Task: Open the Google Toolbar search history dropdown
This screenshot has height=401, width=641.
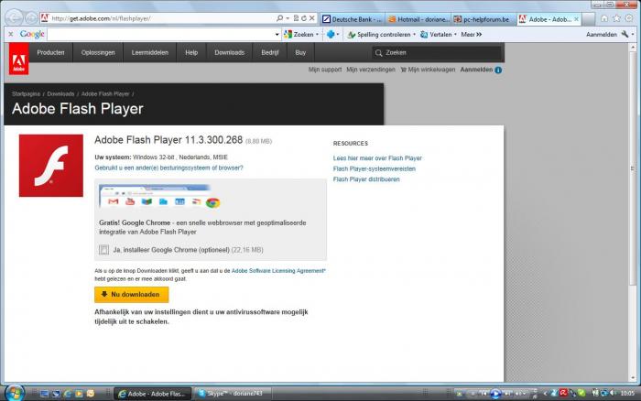Action: point(277,35)
